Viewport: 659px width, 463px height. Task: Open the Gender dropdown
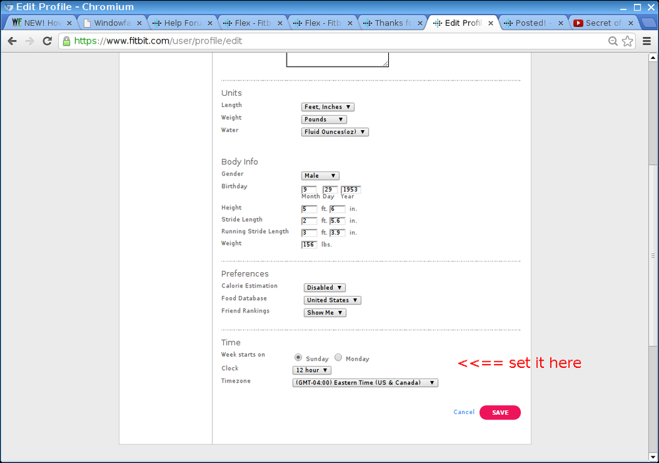click(x=320, y=176)
